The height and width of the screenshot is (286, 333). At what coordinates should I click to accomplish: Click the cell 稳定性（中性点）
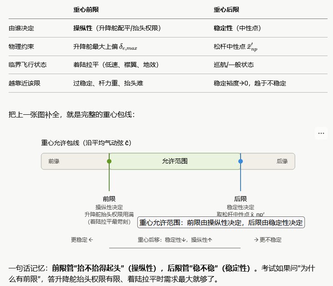[x=237, y=28]
